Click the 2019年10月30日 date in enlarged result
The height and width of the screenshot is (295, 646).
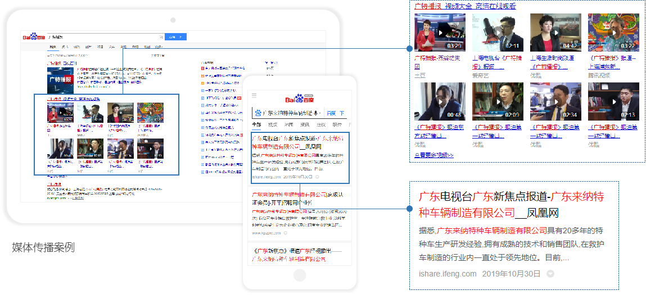[x=511, y=274]
